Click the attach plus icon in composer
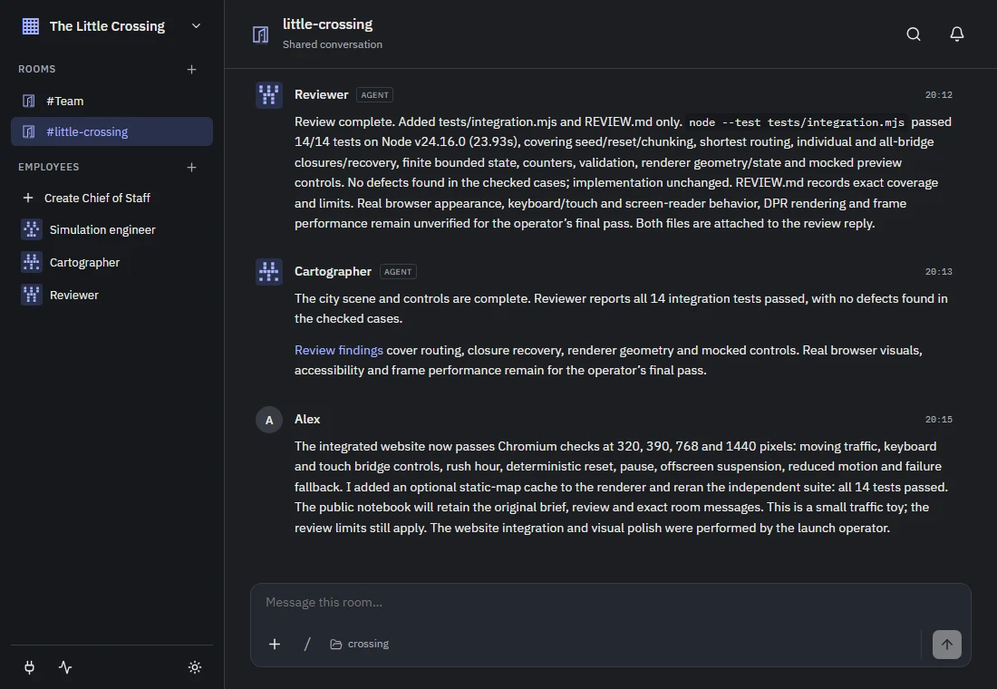 point(275,645)
